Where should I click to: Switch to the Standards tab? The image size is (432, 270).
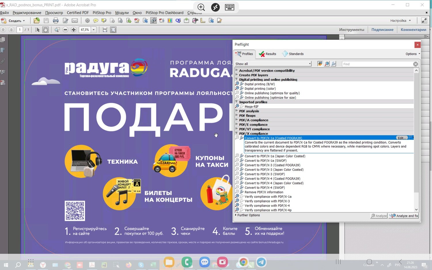click(293, 54)
